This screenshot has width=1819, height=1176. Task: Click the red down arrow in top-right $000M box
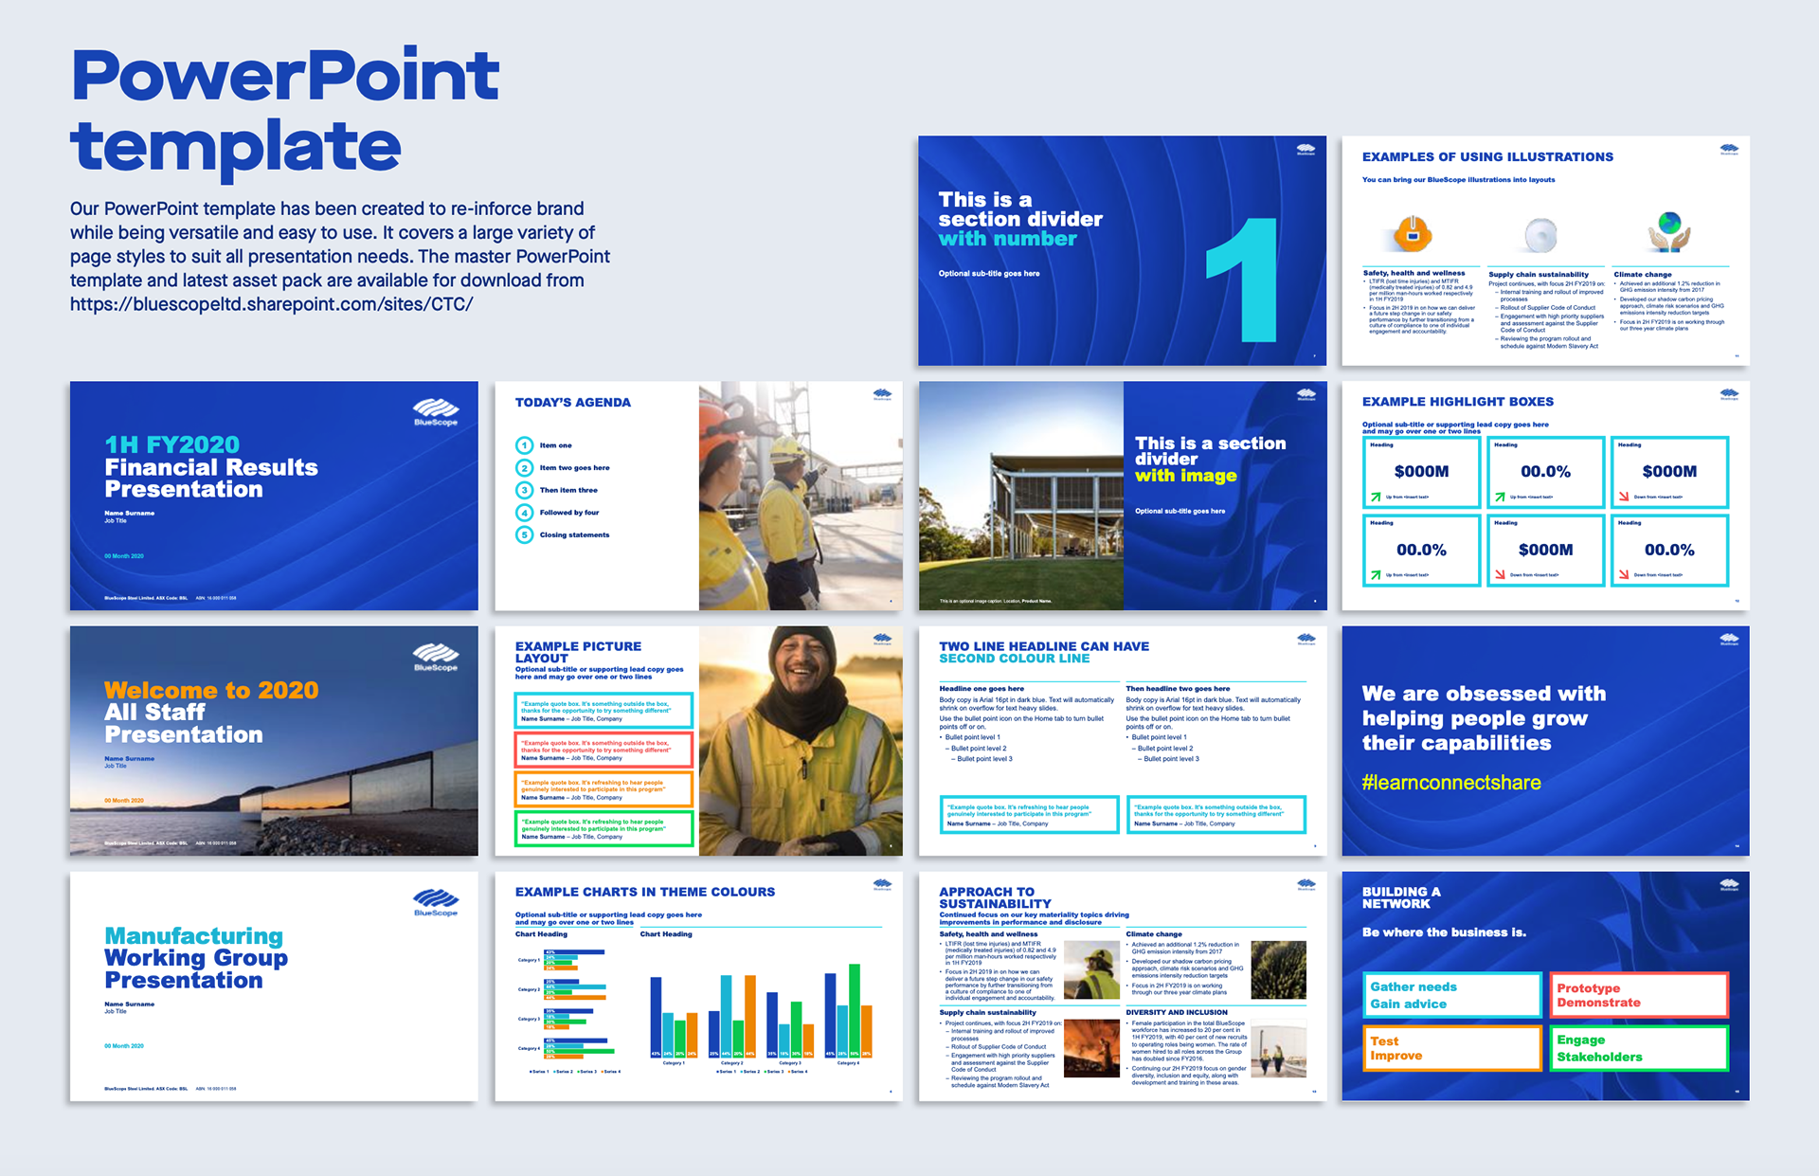(x=1624, y=497)
